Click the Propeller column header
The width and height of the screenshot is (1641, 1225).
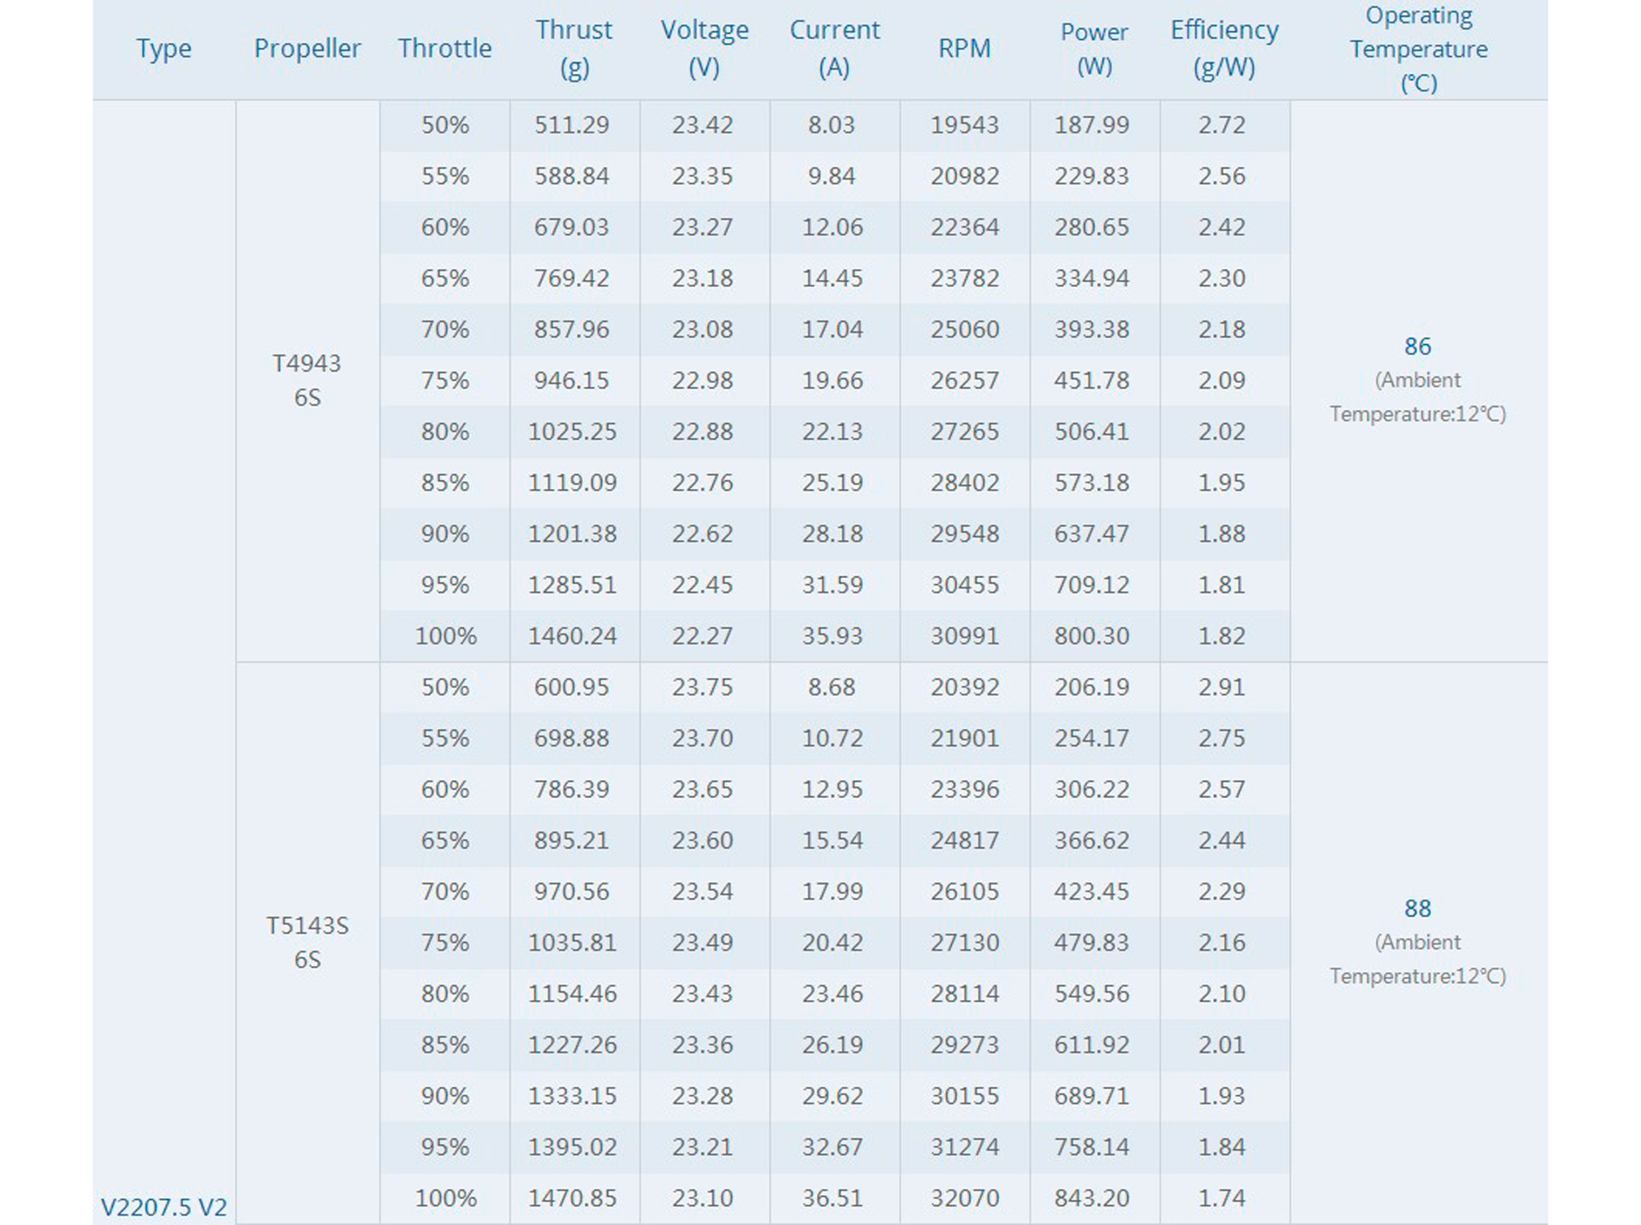(307, 49)
